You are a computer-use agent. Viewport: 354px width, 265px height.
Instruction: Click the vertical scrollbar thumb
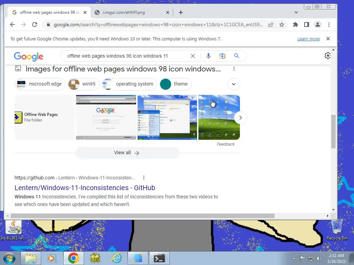[x=334, y=131]
